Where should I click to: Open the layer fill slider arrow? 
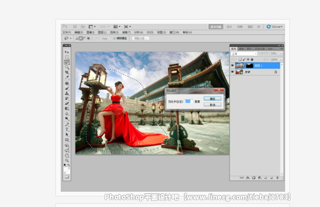(281, 60)
